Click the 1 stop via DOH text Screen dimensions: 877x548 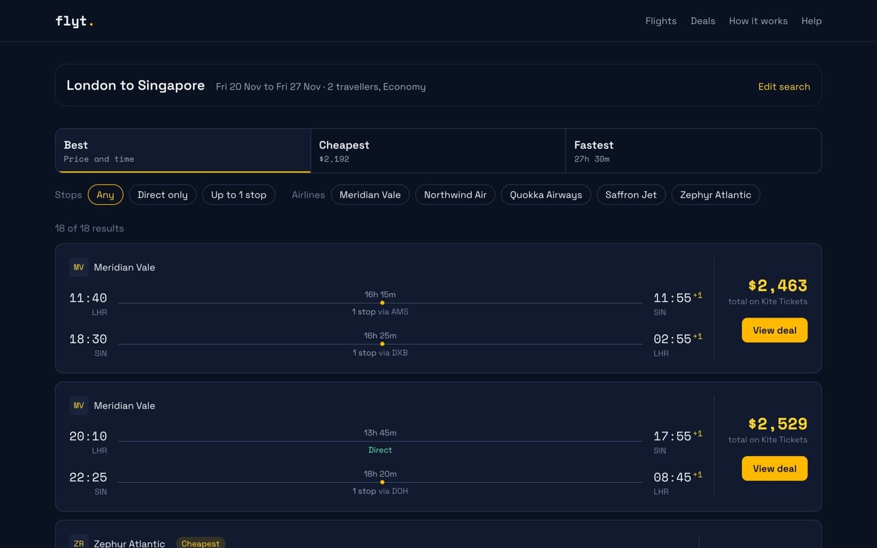(380, 491)
